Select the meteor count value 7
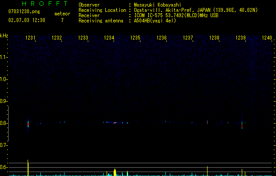Image resolution: width=276 pixels, height=176 pixels. pyautogui.click(x=62, y=20)
